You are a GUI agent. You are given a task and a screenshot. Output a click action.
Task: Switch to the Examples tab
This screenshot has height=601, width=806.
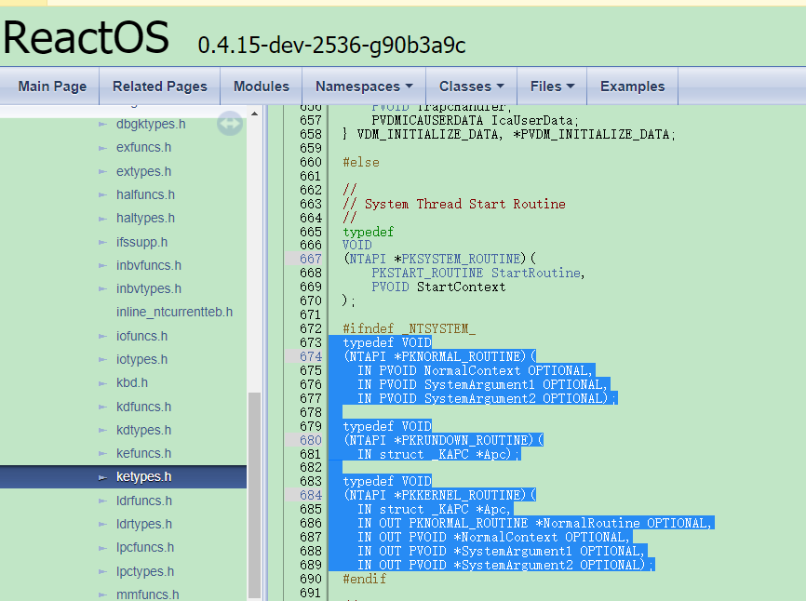pos(632,87)
